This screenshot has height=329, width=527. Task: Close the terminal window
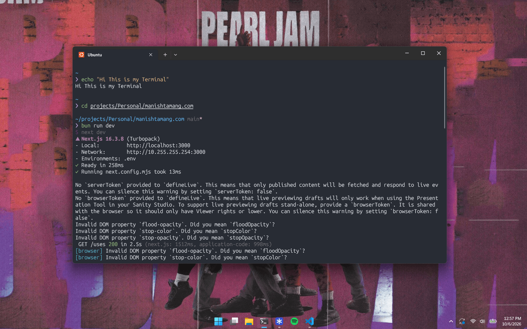pyautogui.click(x=439, y=53)
